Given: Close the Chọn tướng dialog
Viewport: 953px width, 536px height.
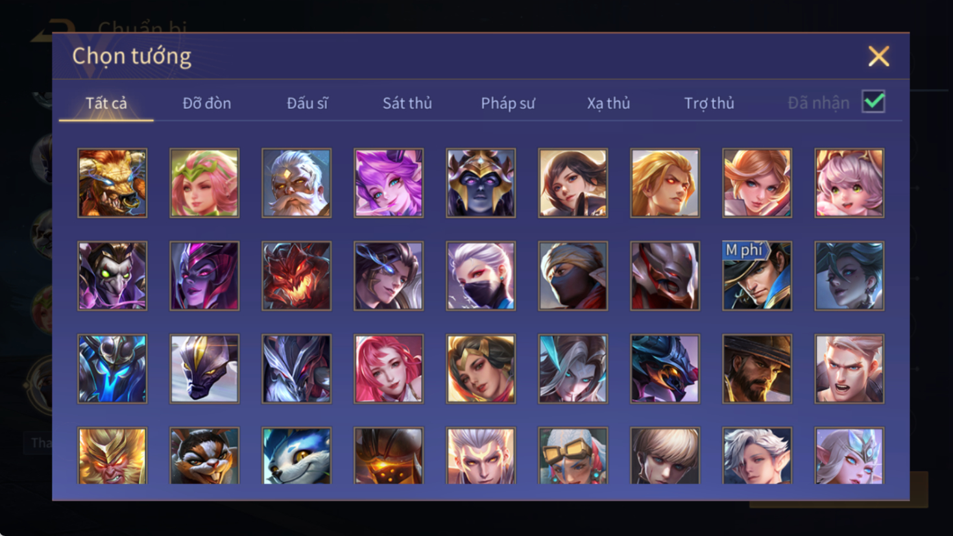Looking at the screenshot, I should tap(878, 56).
